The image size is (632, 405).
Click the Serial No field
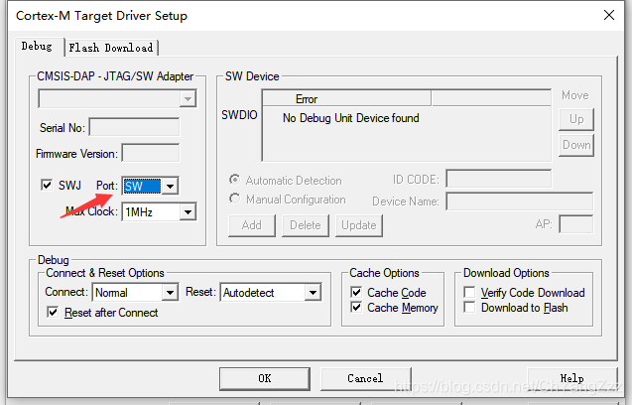point(134,127)
